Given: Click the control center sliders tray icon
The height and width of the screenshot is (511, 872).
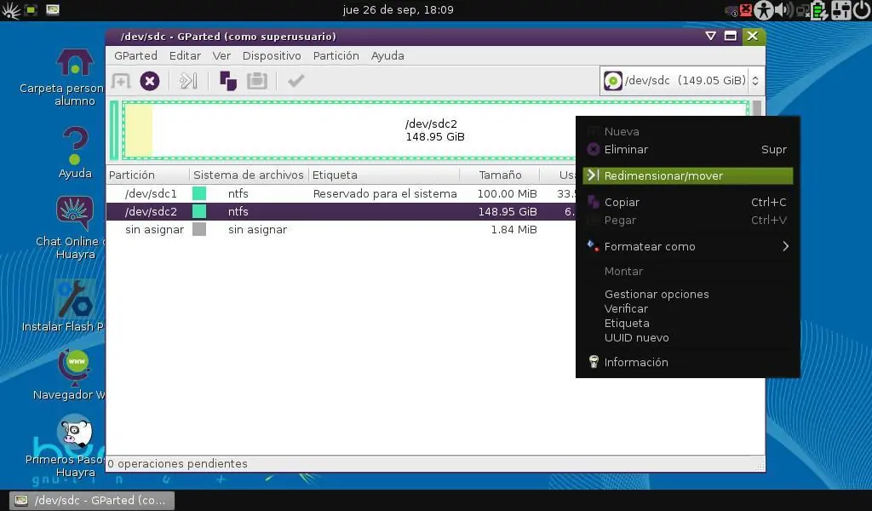Looking at the screenshot, I should tap(840, 10).
